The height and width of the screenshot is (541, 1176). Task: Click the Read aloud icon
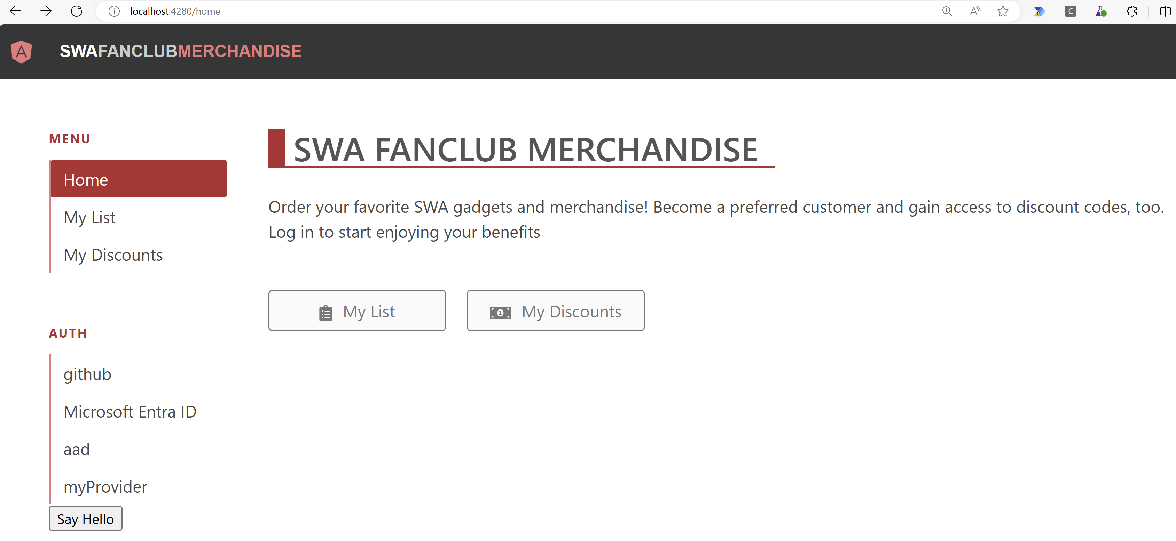point(975,11)
